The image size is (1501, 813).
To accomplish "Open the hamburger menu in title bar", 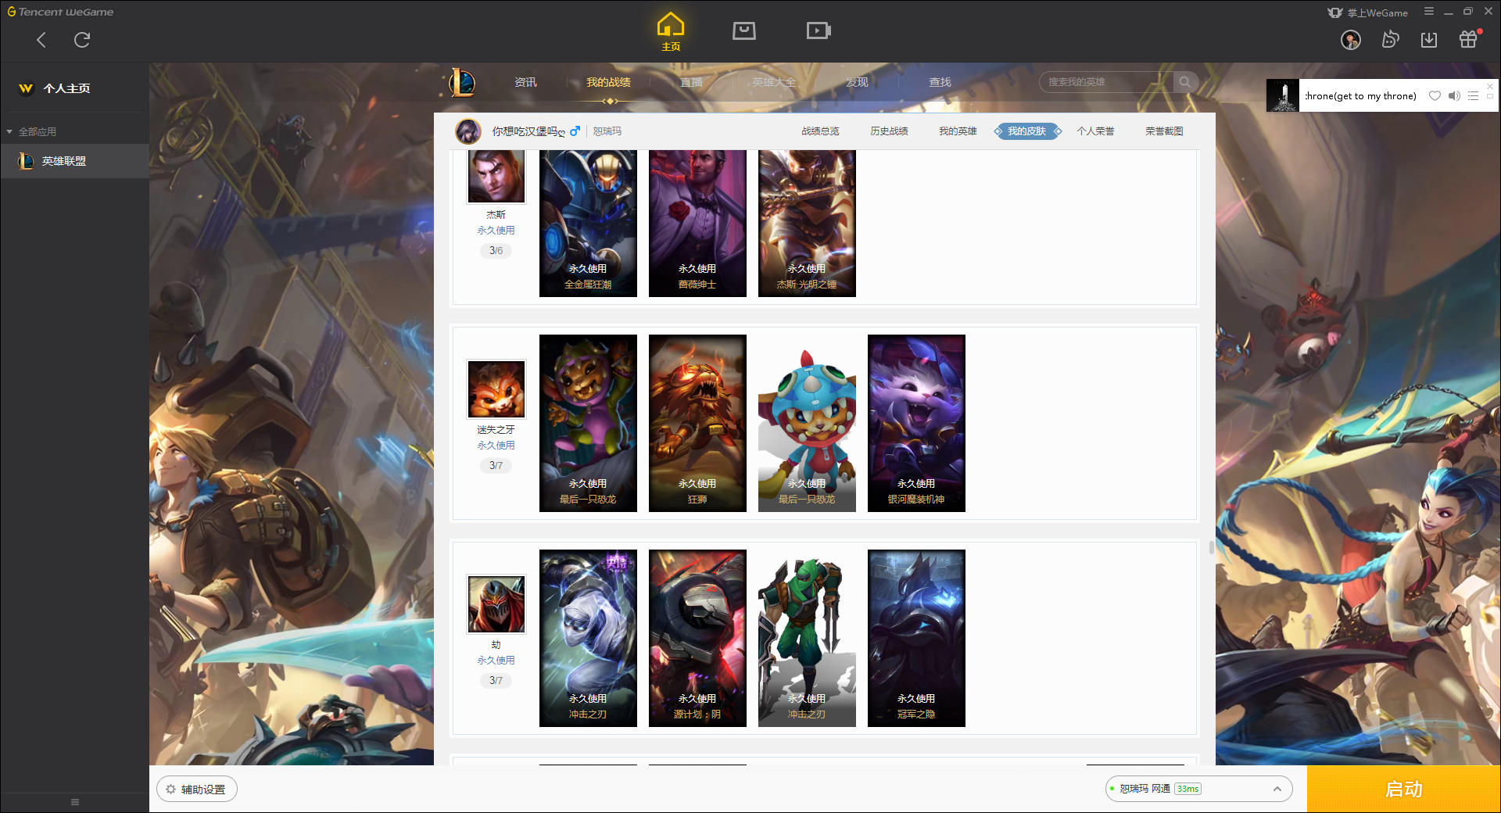I will pos(1429,12).
